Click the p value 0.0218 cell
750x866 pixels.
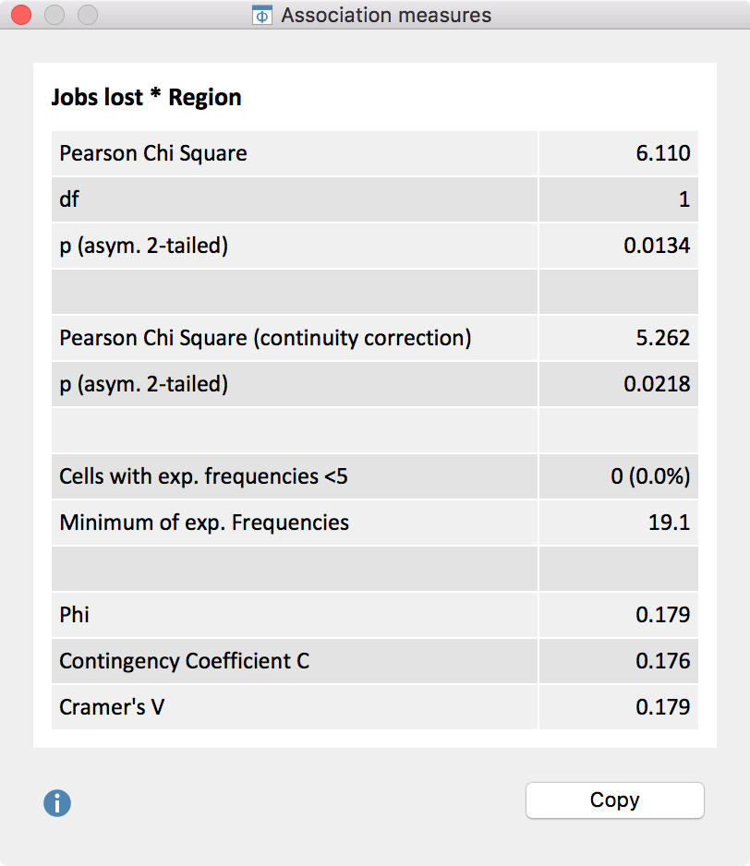(657, 384)
